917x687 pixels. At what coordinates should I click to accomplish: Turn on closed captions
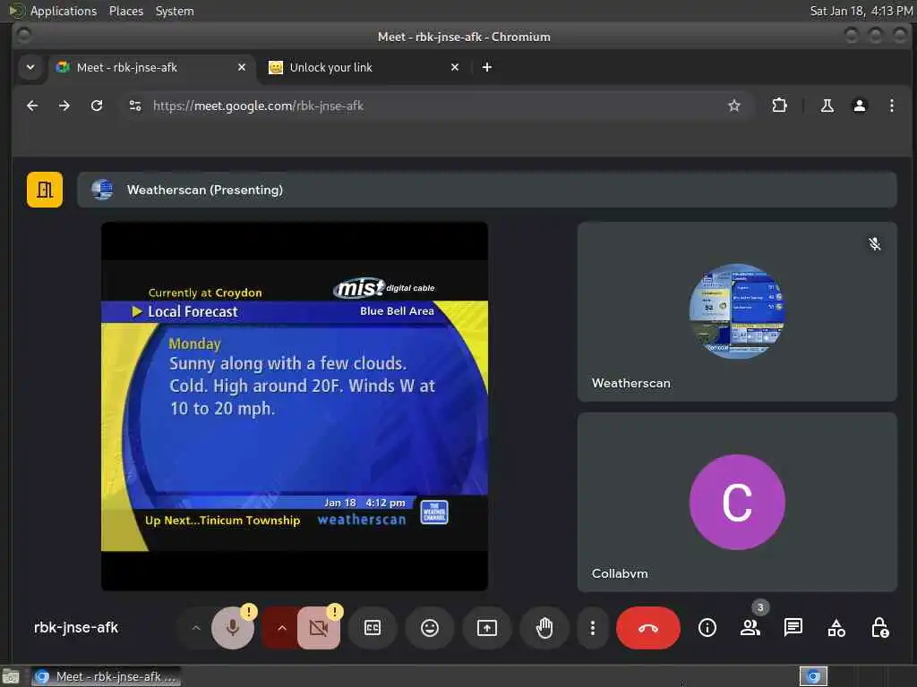(x=373, y=628)
